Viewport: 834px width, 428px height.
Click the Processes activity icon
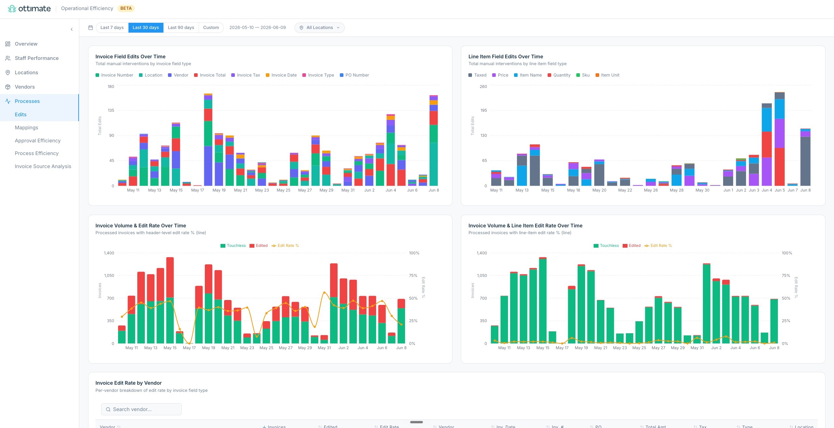[8, 101]
